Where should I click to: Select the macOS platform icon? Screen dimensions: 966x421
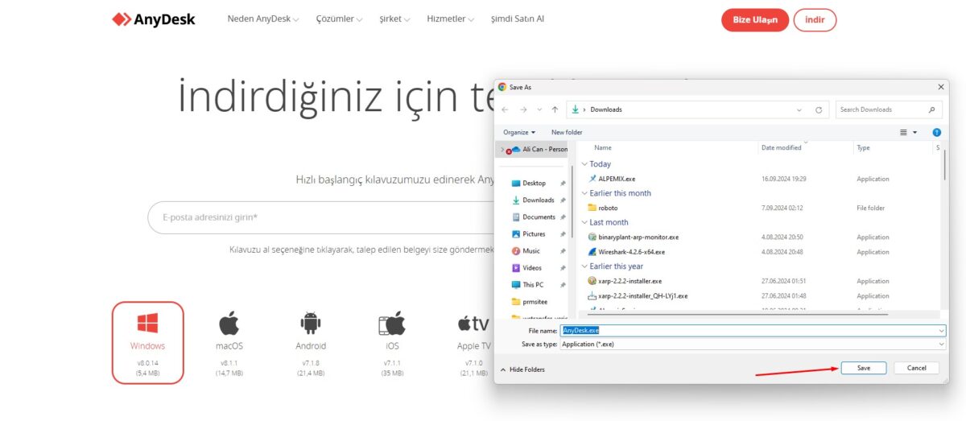[x=229, y=324]
